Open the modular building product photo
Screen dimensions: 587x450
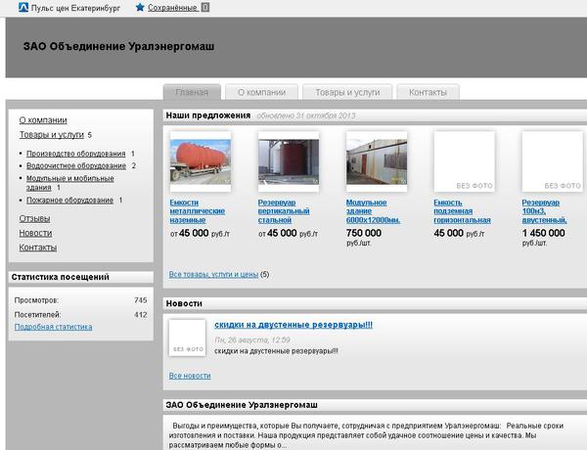pos(376,162)
